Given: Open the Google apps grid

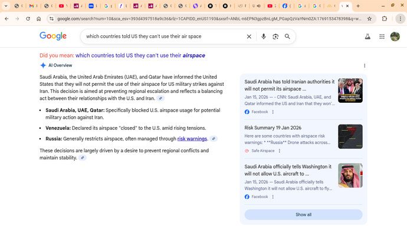Looking at the screenshot, I should click(x=382, y=36).
